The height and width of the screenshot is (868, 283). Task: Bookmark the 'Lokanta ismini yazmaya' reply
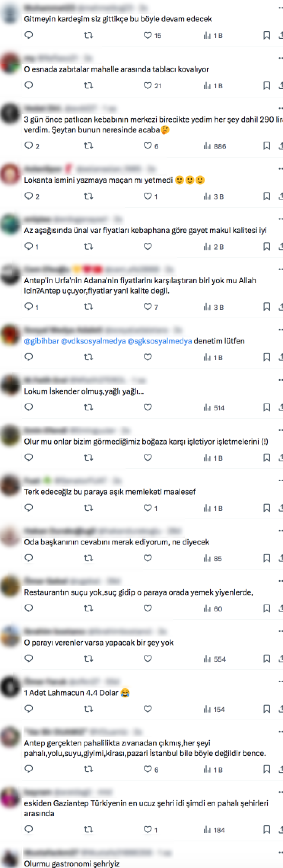coord(267,196)
